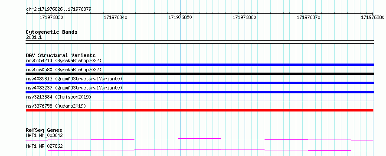Open the nsv5560580 (ByrskaBishop2022) label
Image resolution: width=386 pixels, height=156 pixels.
pyautogui.click(x=63, y=70)
